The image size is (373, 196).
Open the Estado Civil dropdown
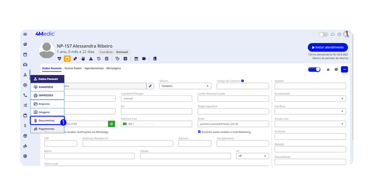310,124
